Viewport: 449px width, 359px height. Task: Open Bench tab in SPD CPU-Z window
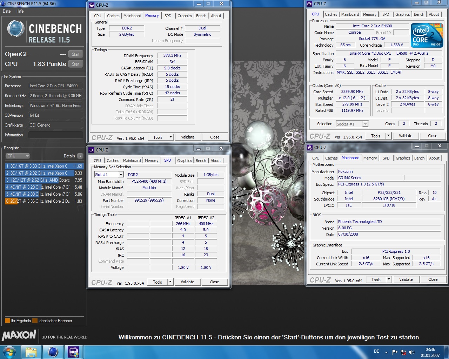click(201, 161)
